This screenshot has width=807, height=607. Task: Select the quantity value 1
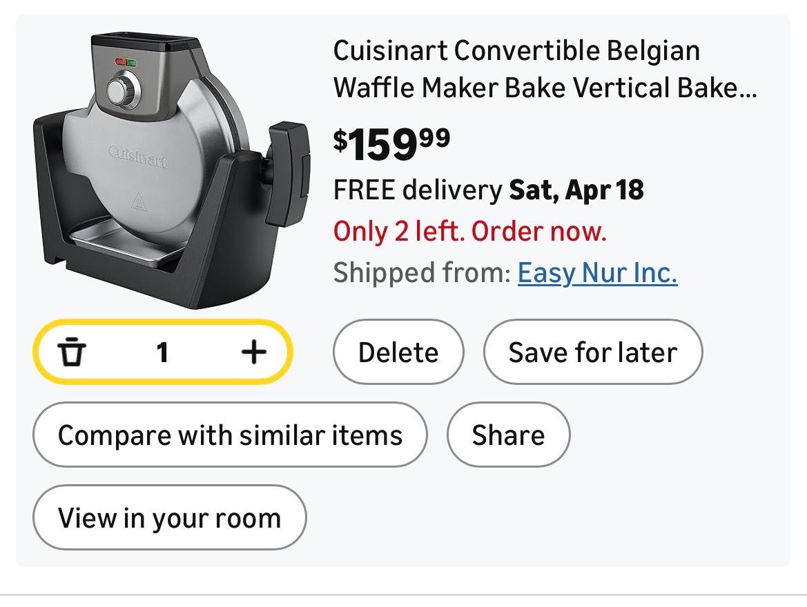pyautogui.click(x=162, y=353)
